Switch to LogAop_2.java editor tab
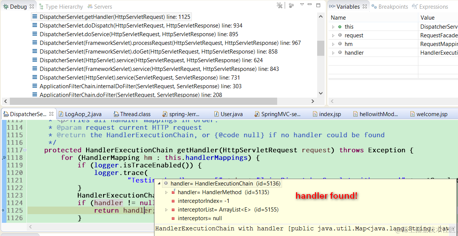The width and height of the screenshot is (458, 236). pyautogui.click(x=80, y=114)
